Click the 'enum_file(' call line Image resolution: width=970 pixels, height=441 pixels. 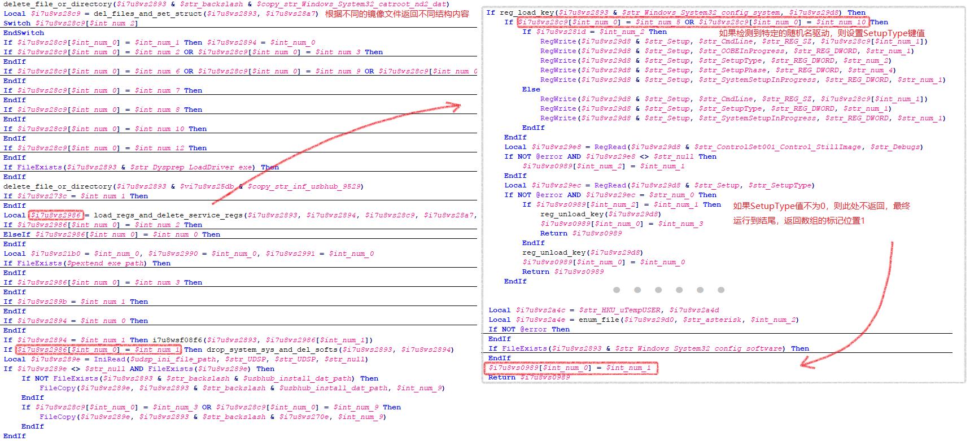coord(643,320)
